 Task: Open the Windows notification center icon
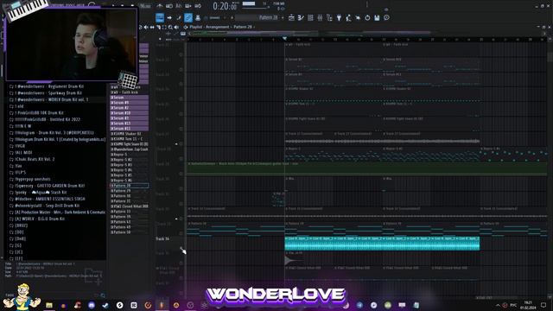[x=543, y=305]
